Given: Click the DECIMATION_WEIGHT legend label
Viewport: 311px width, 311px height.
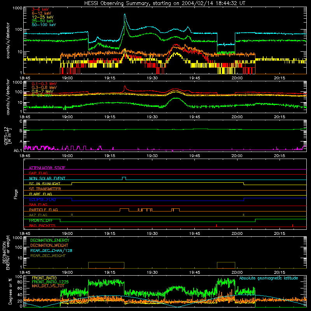Looking at the screenshot, I should click(x=49, y=245).
